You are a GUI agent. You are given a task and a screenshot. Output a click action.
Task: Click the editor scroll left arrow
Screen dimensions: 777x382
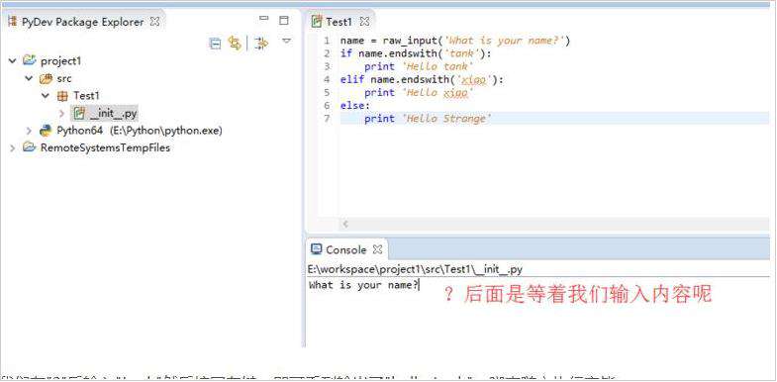pos(345,225)
